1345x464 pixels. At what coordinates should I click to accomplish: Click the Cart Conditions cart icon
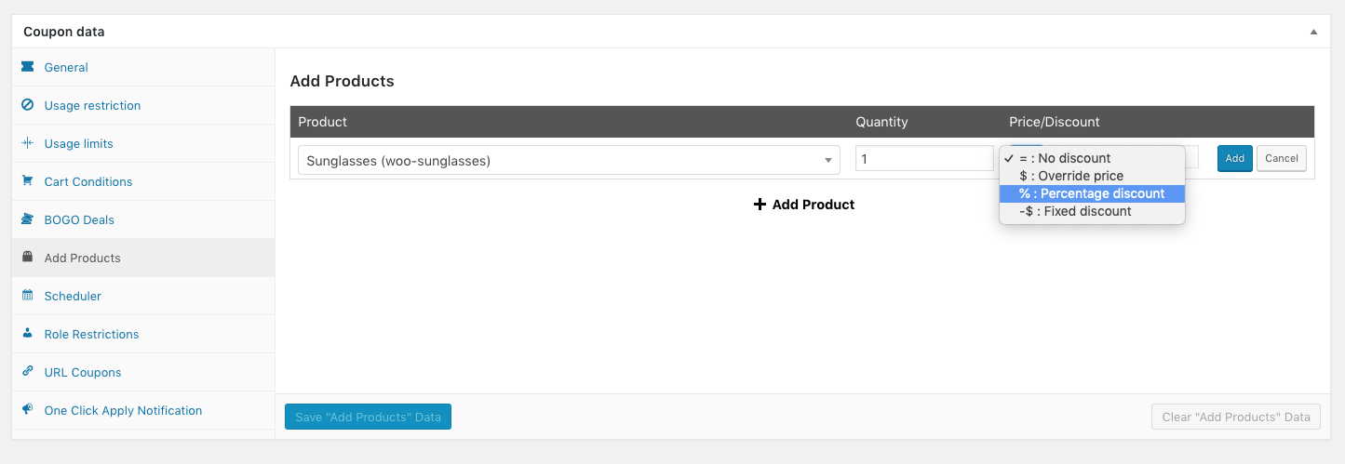pyautogui.click(x=27, y=181)
